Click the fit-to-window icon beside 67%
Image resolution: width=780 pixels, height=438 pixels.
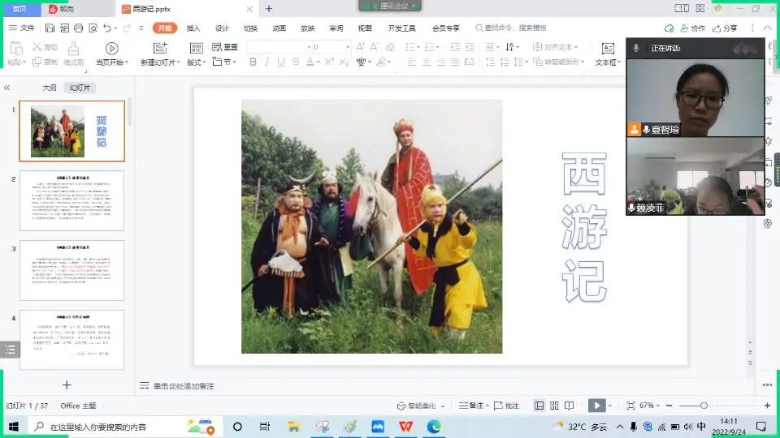630,406
